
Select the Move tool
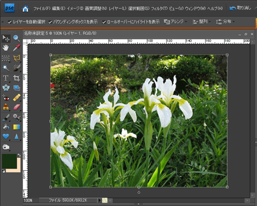click(6, 38)
